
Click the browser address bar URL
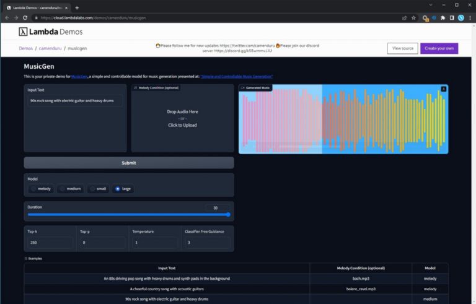93,18
